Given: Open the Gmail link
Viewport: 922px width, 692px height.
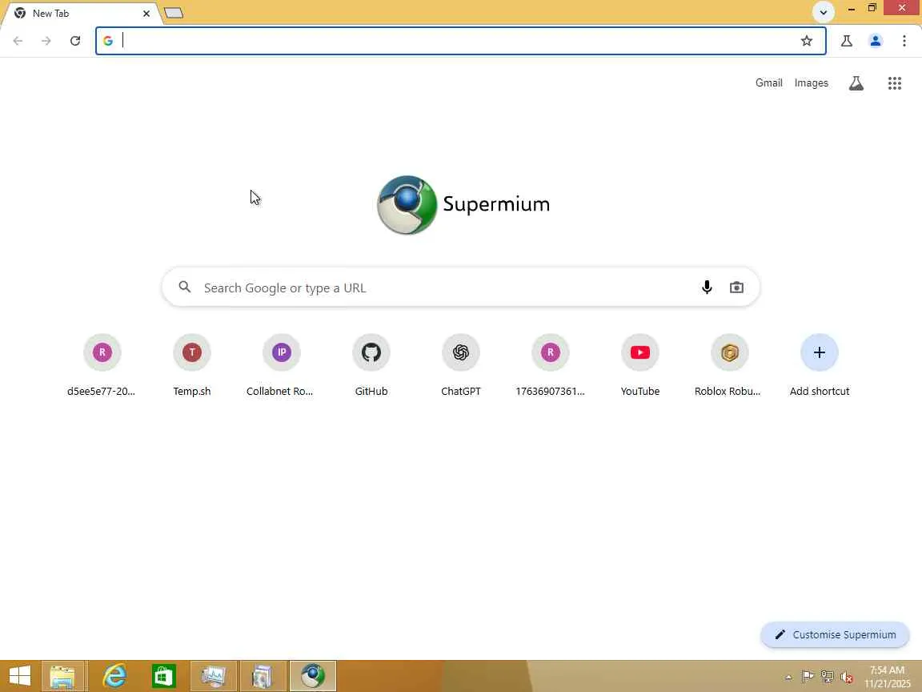Looking at the screenshot, I should [x=768, y=83].
